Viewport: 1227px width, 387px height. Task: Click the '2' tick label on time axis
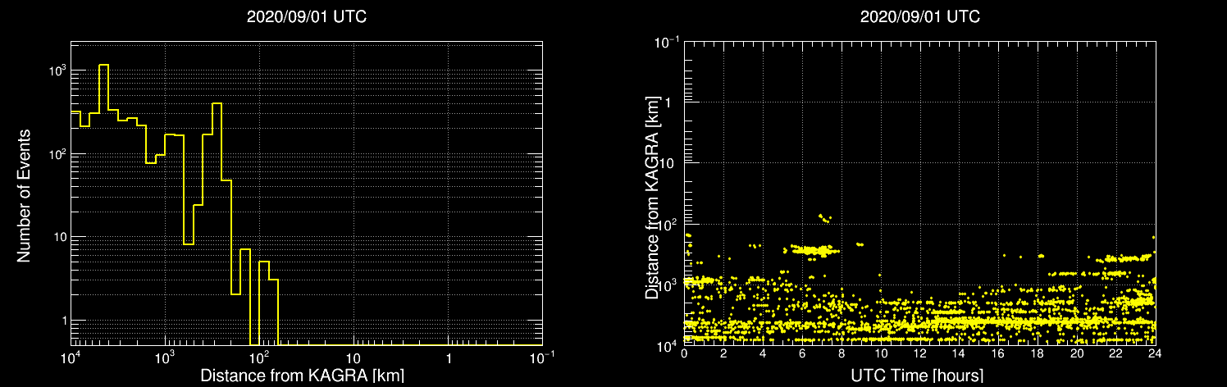click(723, 353)
